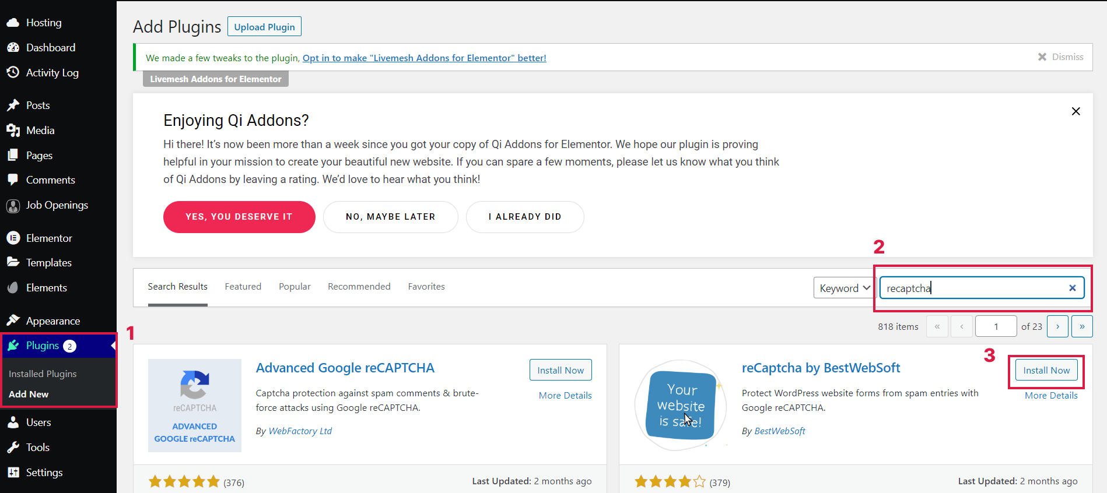Click the Users person icon
The width and height of the screenshot is (1107, 493).
click(13, 422)
